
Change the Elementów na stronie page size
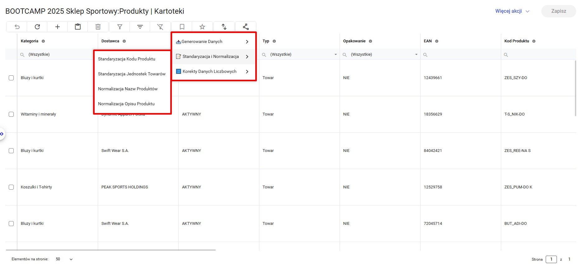[64, 259]
